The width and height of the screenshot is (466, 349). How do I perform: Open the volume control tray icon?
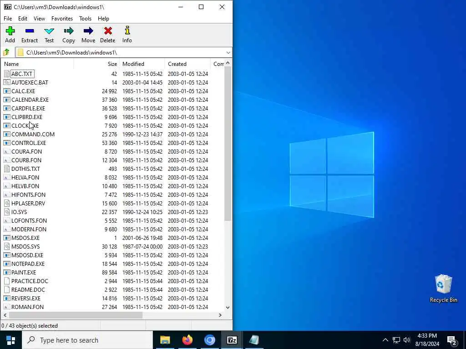click(x=407, y=340)
